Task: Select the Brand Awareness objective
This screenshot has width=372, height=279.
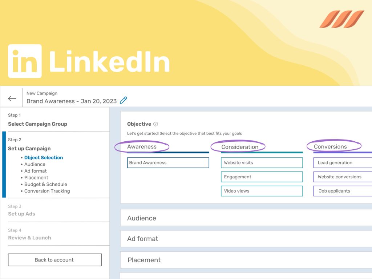Action: [168, 163]
